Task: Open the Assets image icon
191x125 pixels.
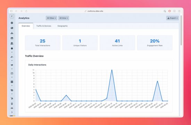Action: tap(12, 38)
